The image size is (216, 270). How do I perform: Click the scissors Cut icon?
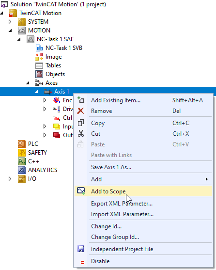tap(81, 133)
